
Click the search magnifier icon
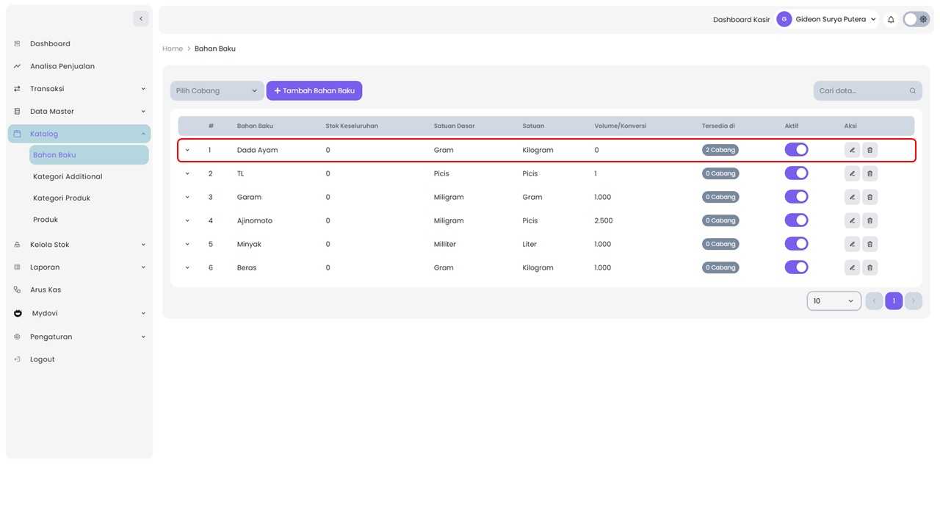pos(913,91)
